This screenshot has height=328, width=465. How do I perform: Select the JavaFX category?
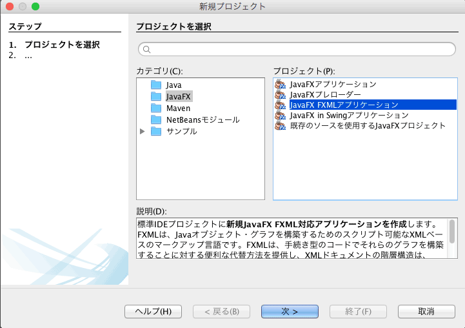point(178,96)
